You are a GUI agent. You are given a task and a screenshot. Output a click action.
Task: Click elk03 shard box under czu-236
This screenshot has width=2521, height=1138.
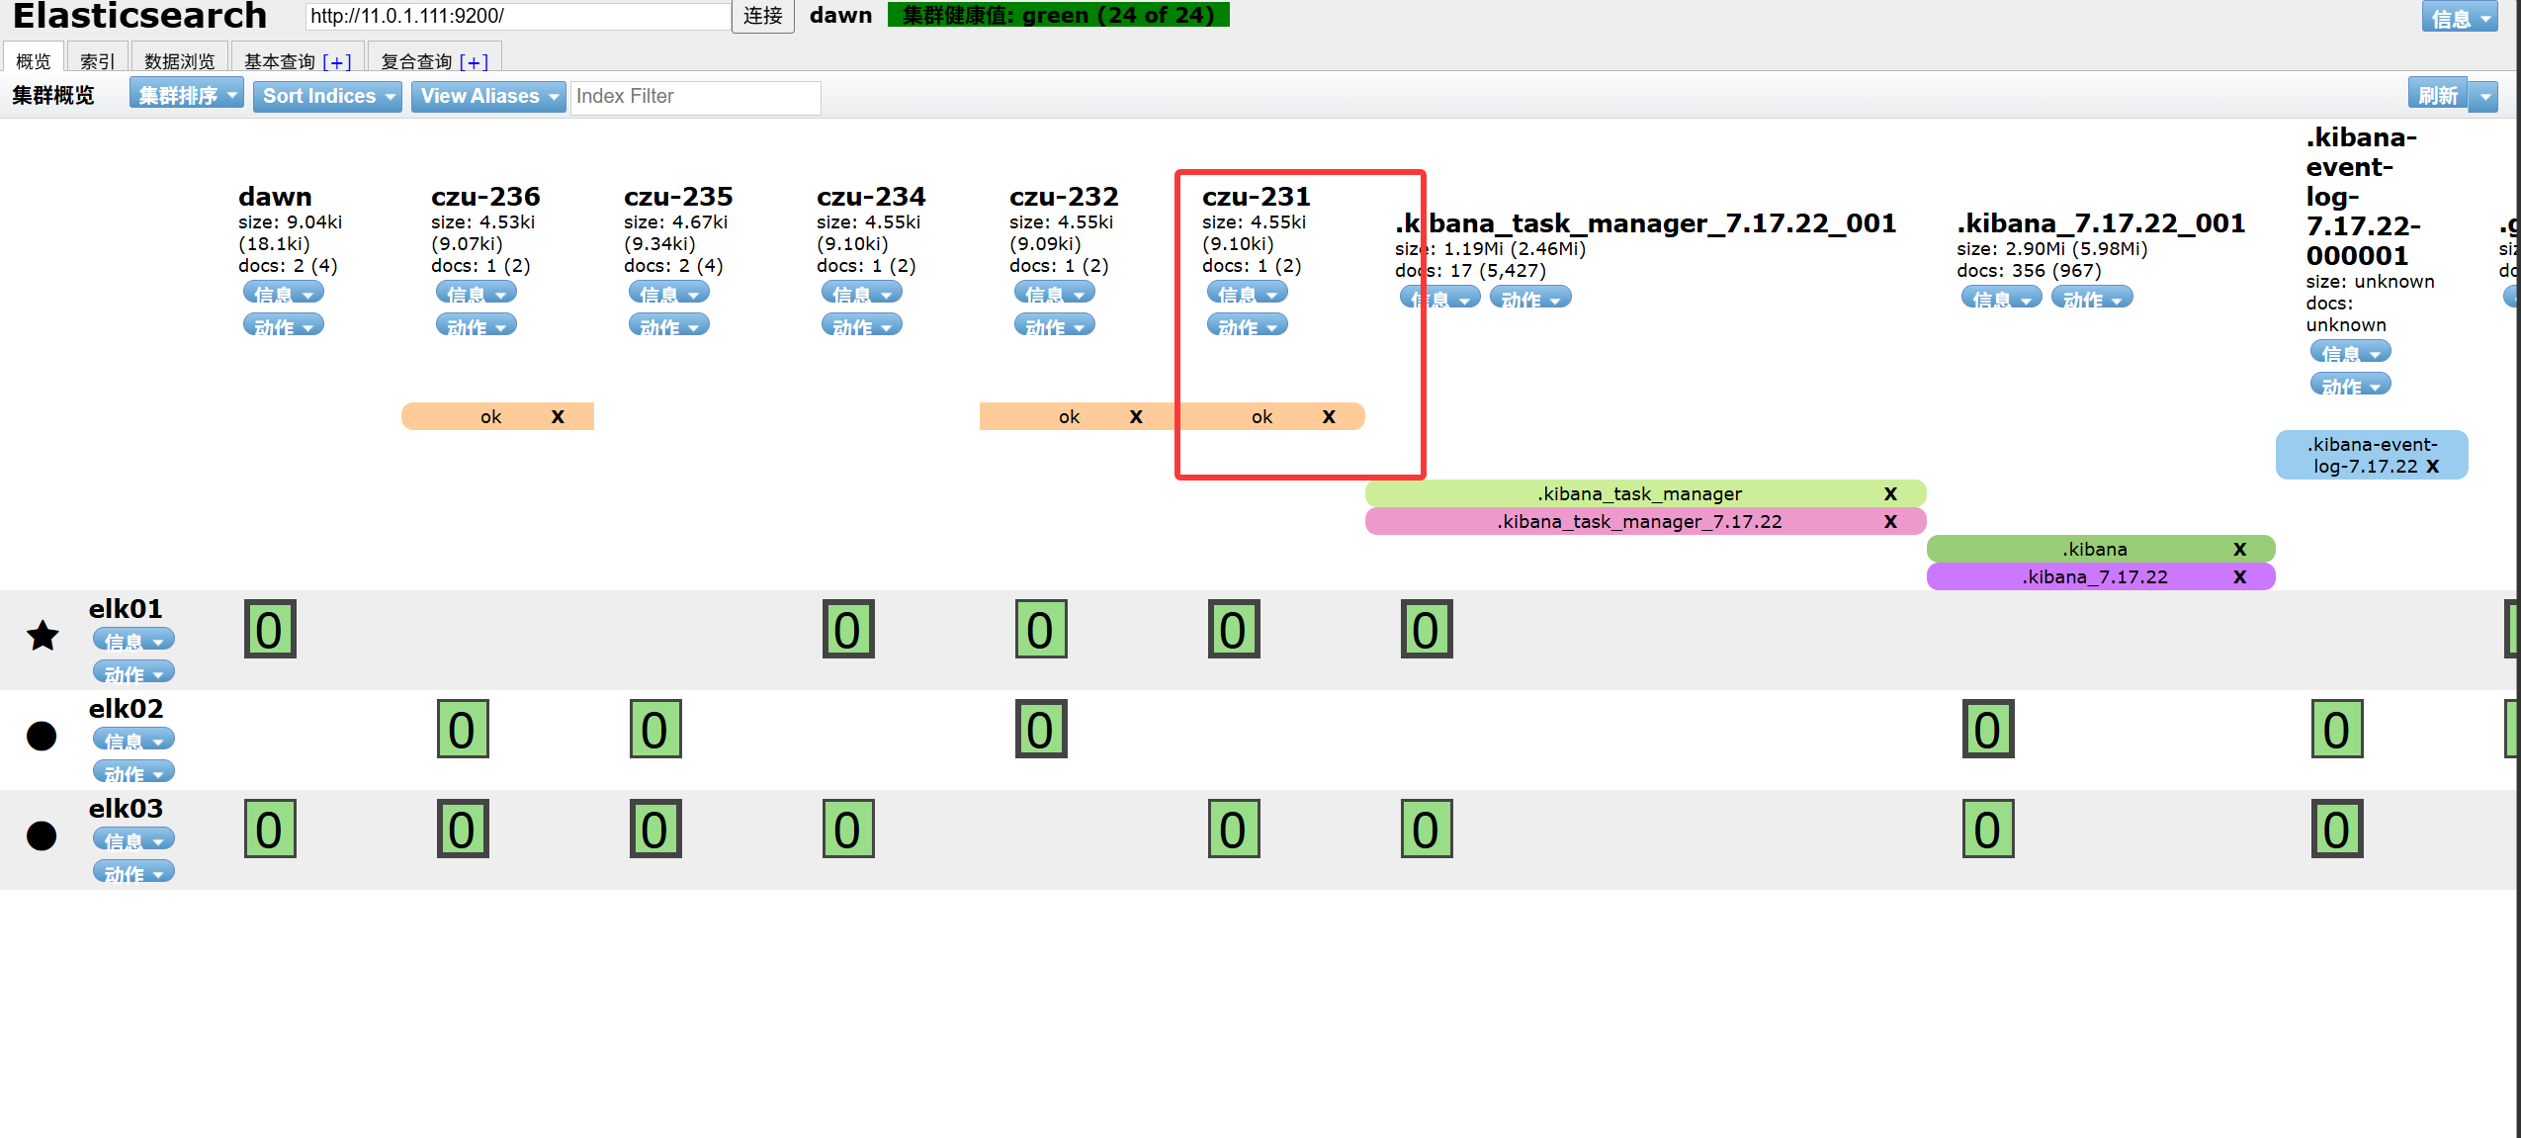pyautogui.click(x=463, y=829)
